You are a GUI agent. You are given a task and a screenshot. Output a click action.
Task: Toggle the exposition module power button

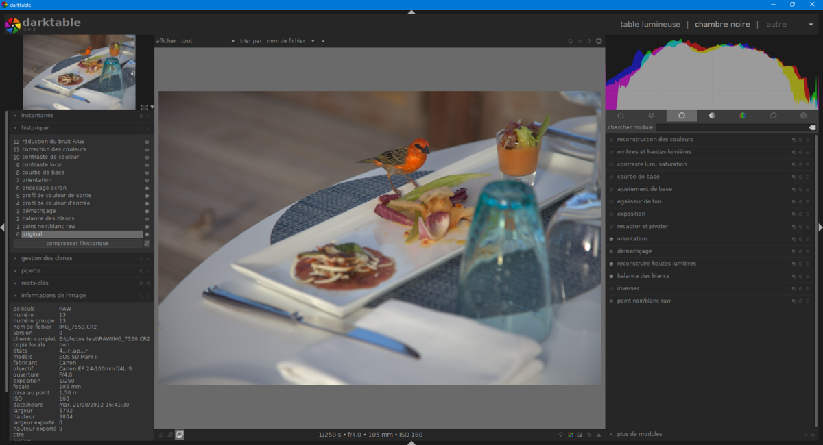(x=611, y=214)
